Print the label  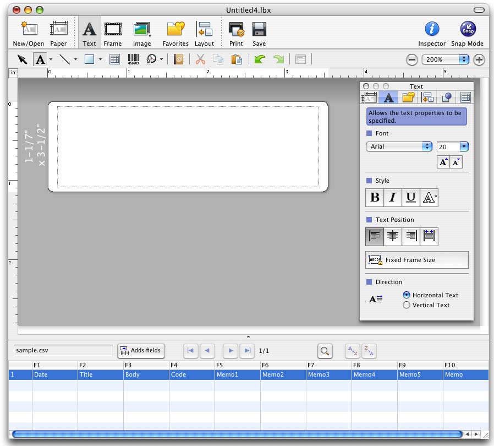click(236, 34)
